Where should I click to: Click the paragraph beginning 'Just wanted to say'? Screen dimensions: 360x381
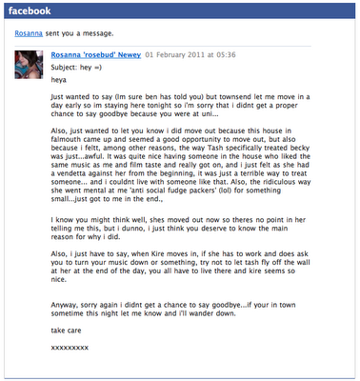pyautogui.click(x=180, y=106)
